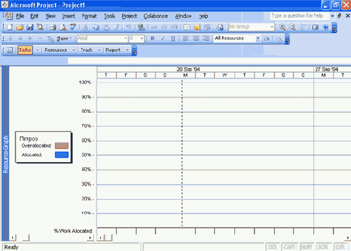The image size is (351, 251).
Task: Click the Format Painter brush icon
Action: pyautogui.click(x=116, y=27)
